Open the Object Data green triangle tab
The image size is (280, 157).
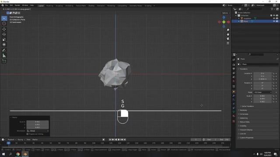click(234, 112)
